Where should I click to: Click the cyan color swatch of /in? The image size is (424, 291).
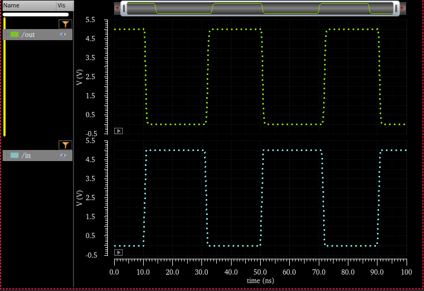tap(15, 155)
